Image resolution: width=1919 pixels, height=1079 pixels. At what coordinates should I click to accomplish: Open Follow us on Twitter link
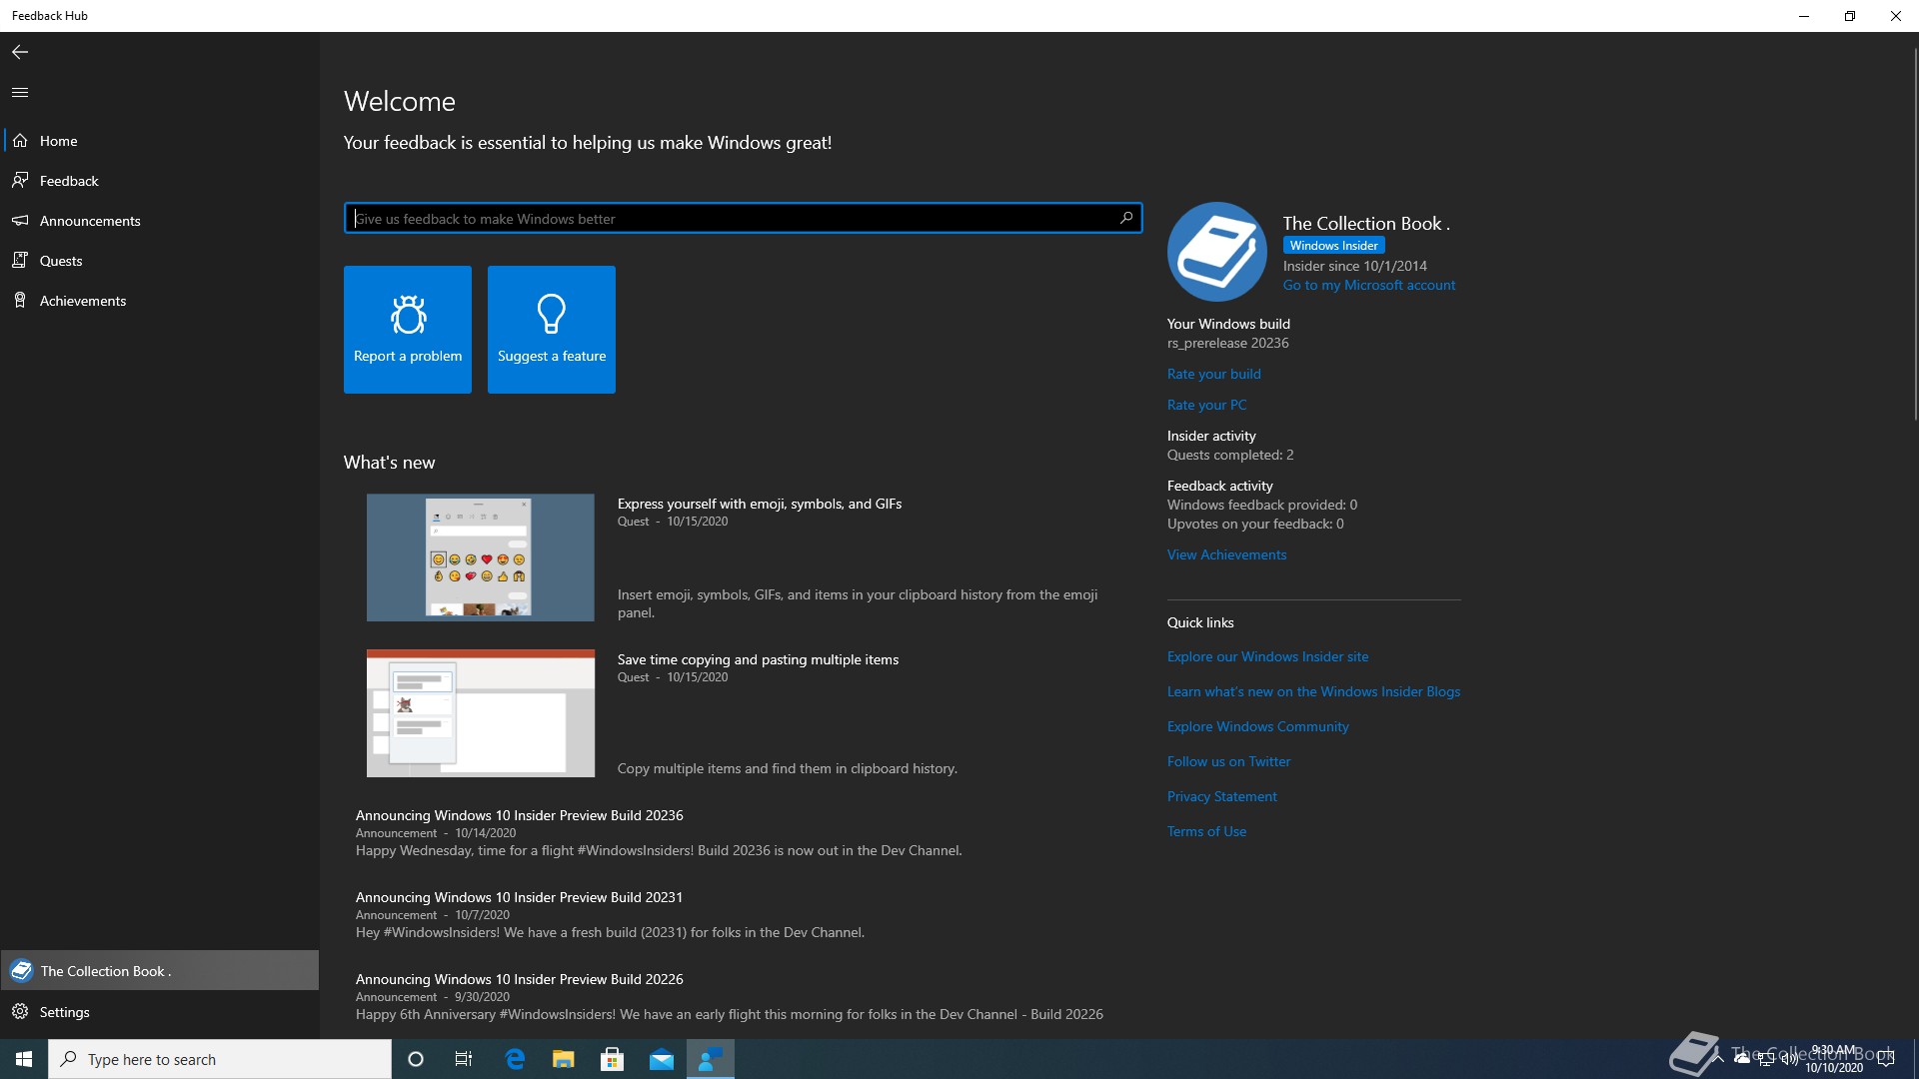click(1228, 761)
